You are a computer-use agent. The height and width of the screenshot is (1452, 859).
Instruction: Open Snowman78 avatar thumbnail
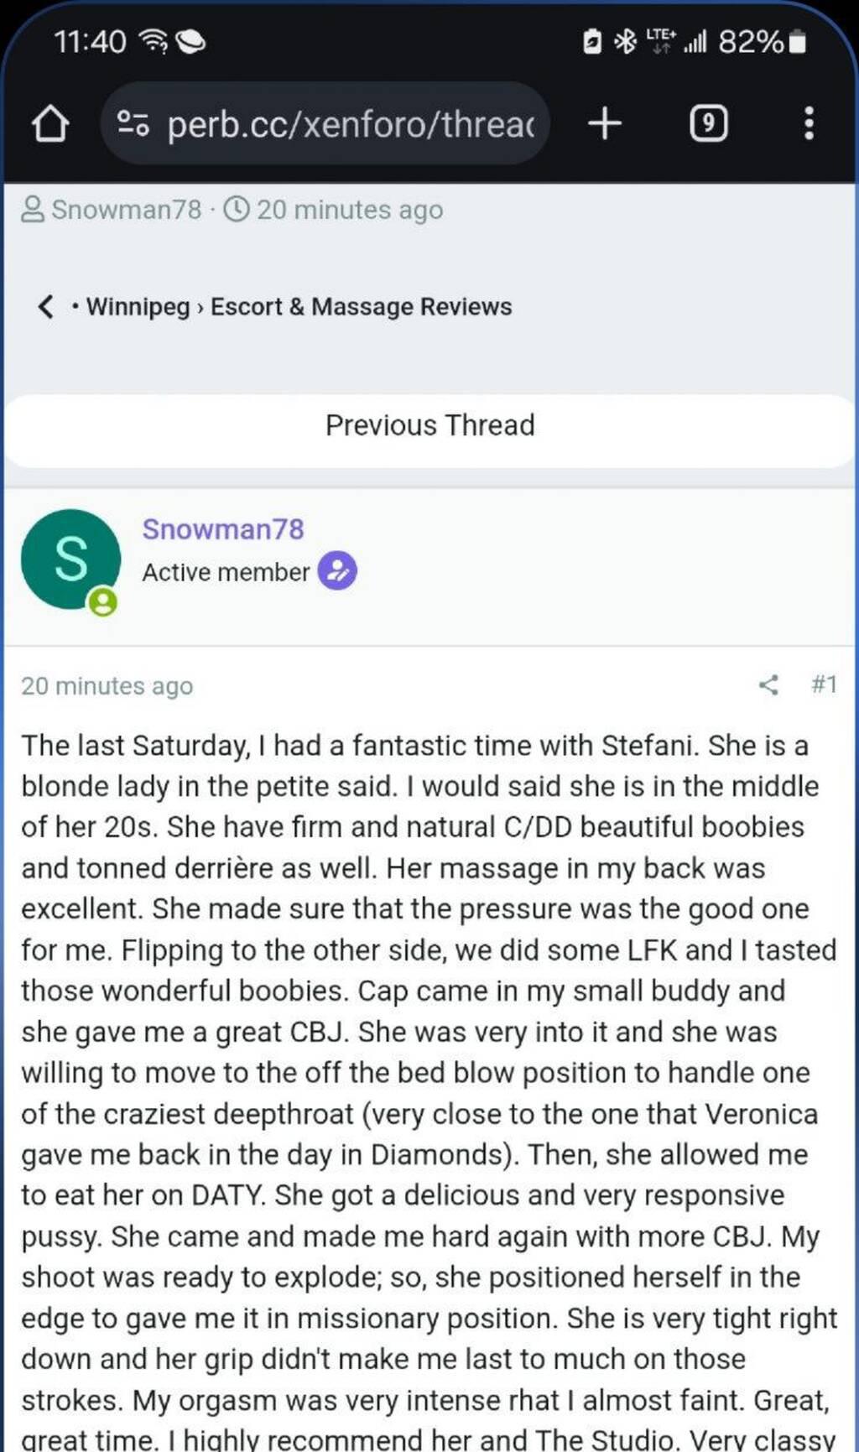click(x=70, y=559)
